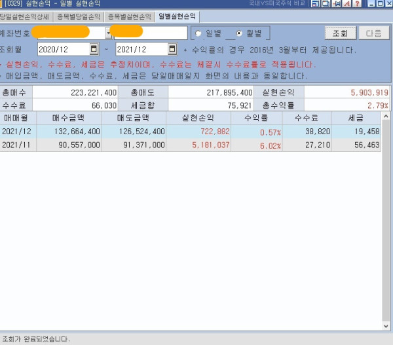The width and height of the screenshot is (393, 345).
Task: Click the 매도금액 column header
Action: [134, 118]
